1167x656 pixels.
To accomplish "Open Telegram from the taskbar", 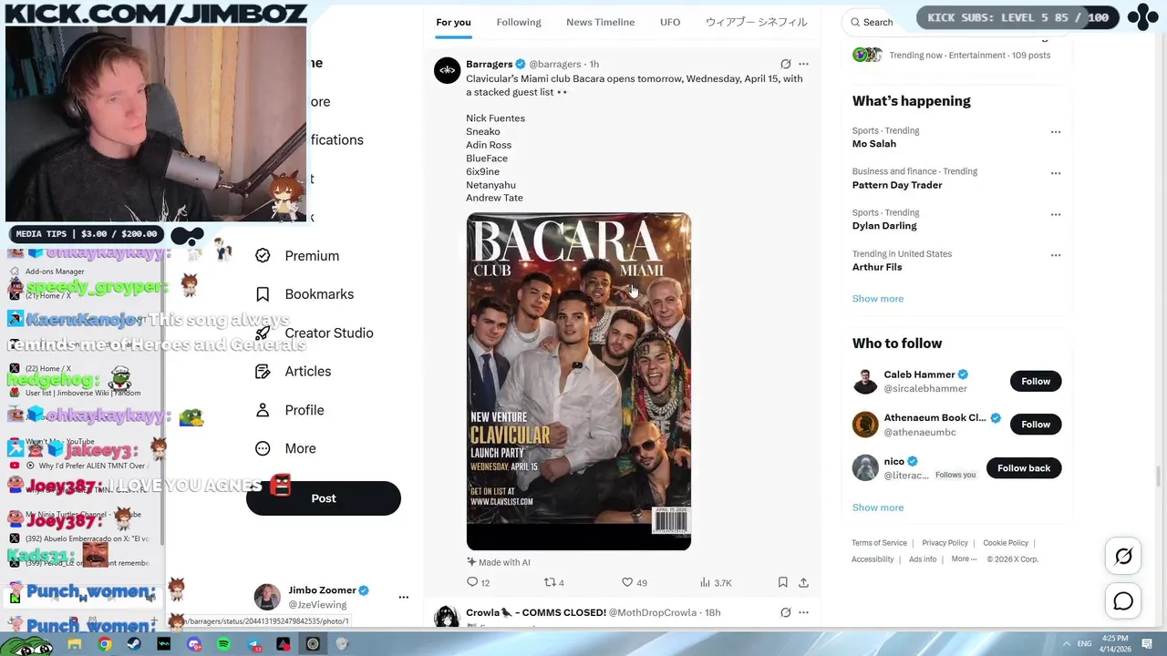I will (x=253, y=644).
